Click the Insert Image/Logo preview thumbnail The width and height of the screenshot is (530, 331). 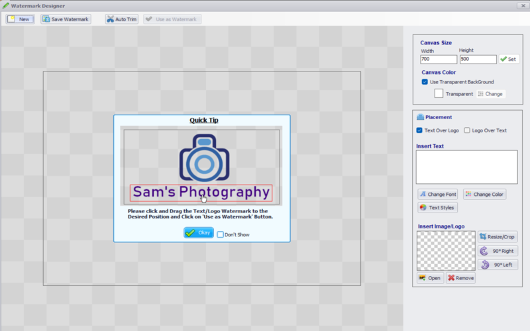(x=446, y=251)
